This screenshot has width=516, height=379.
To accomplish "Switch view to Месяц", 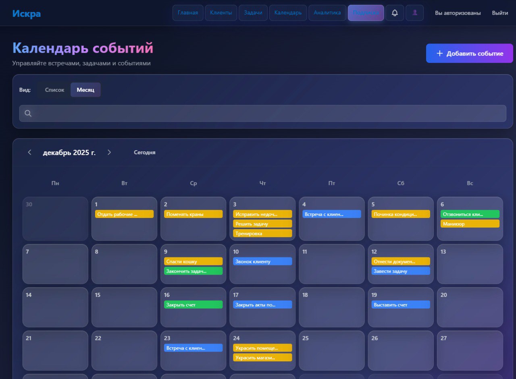I will (x=85, y=90).
